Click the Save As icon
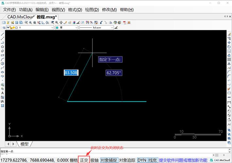The width and height of the screenshot is (232, 163). point(21,22)
